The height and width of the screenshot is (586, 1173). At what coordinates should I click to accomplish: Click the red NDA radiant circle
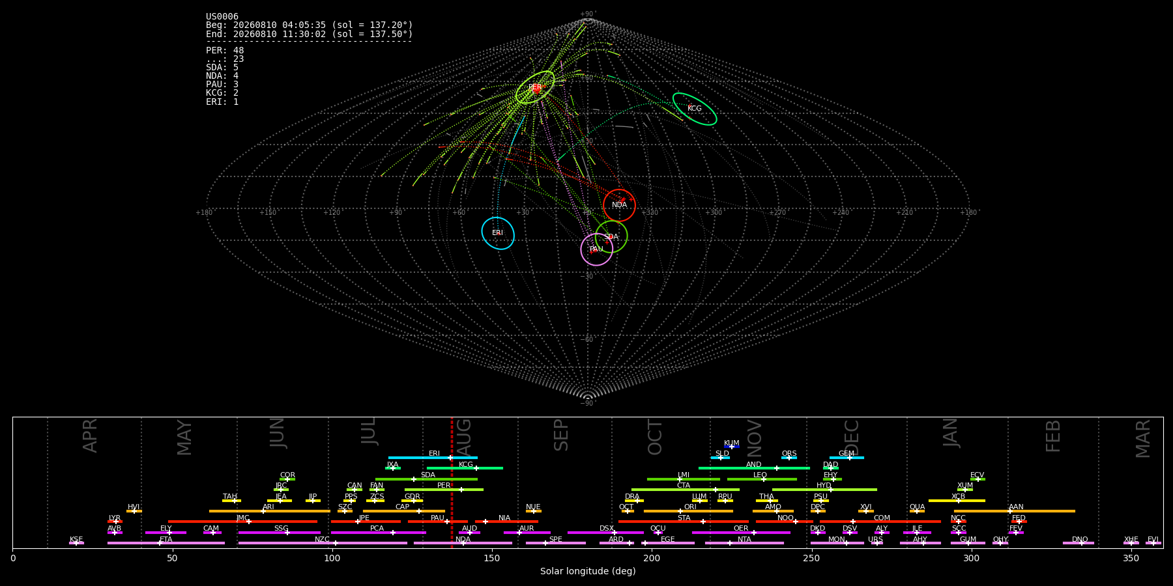coord(619,205)
